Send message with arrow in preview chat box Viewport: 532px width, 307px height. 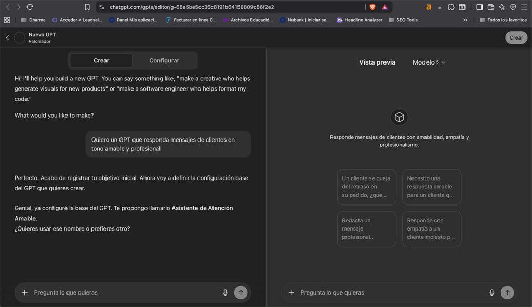pos(507,292)
